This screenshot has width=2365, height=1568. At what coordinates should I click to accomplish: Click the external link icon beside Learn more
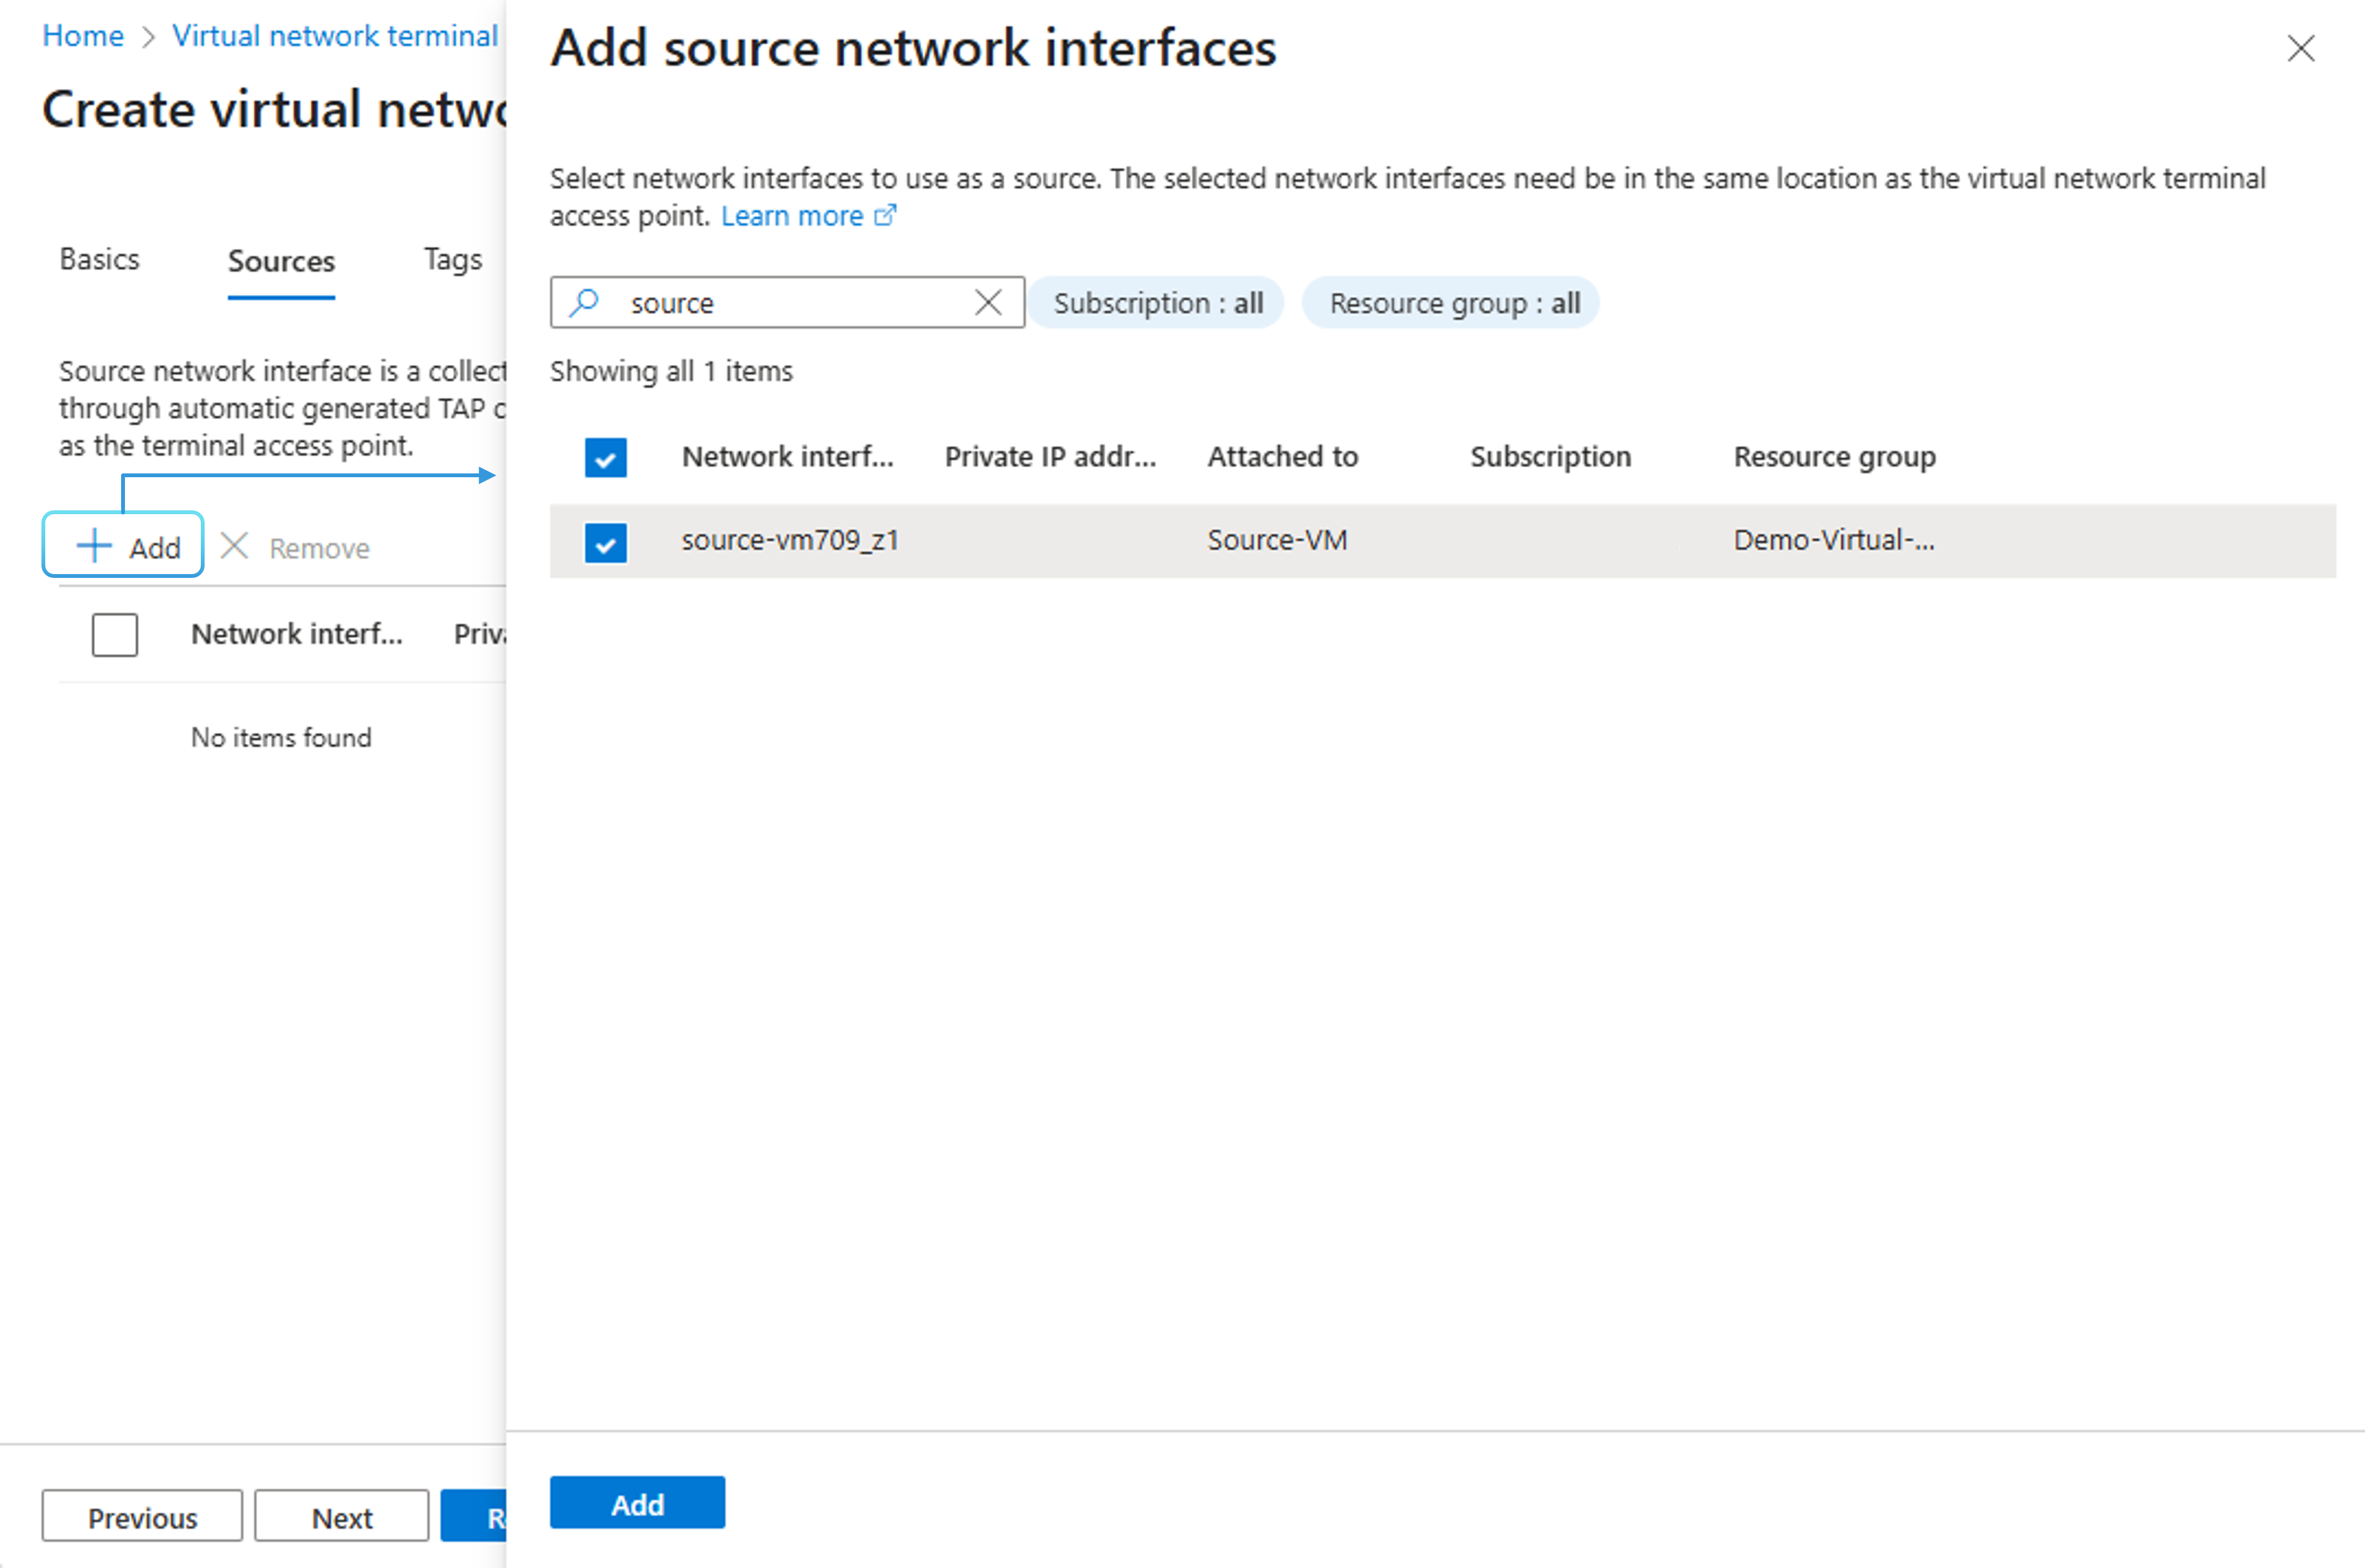[885, 215]
